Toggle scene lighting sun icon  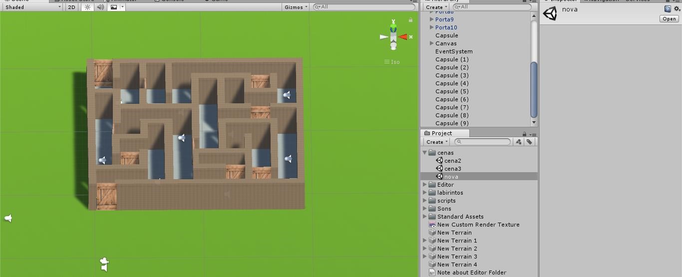88,7
